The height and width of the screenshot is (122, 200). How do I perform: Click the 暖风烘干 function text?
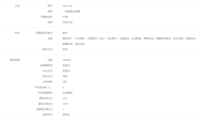67,38
